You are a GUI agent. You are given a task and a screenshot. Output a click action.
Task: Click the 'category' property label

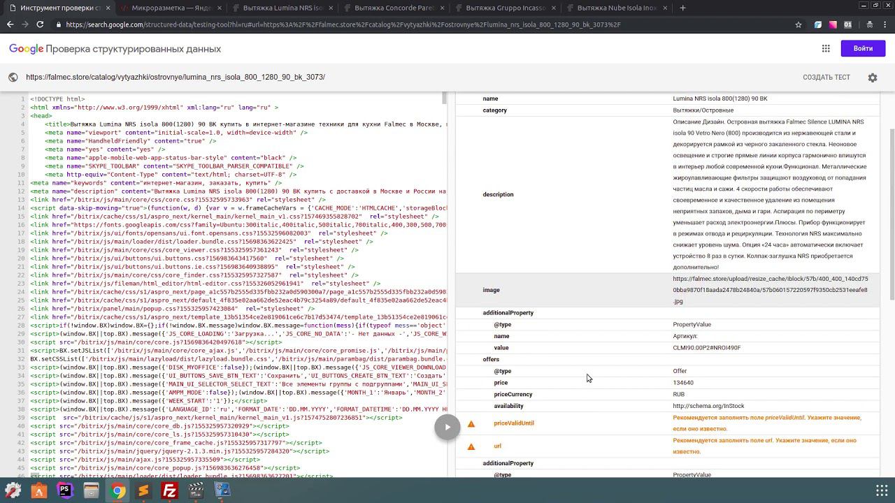pyautogui.click(x=494, y=110)
